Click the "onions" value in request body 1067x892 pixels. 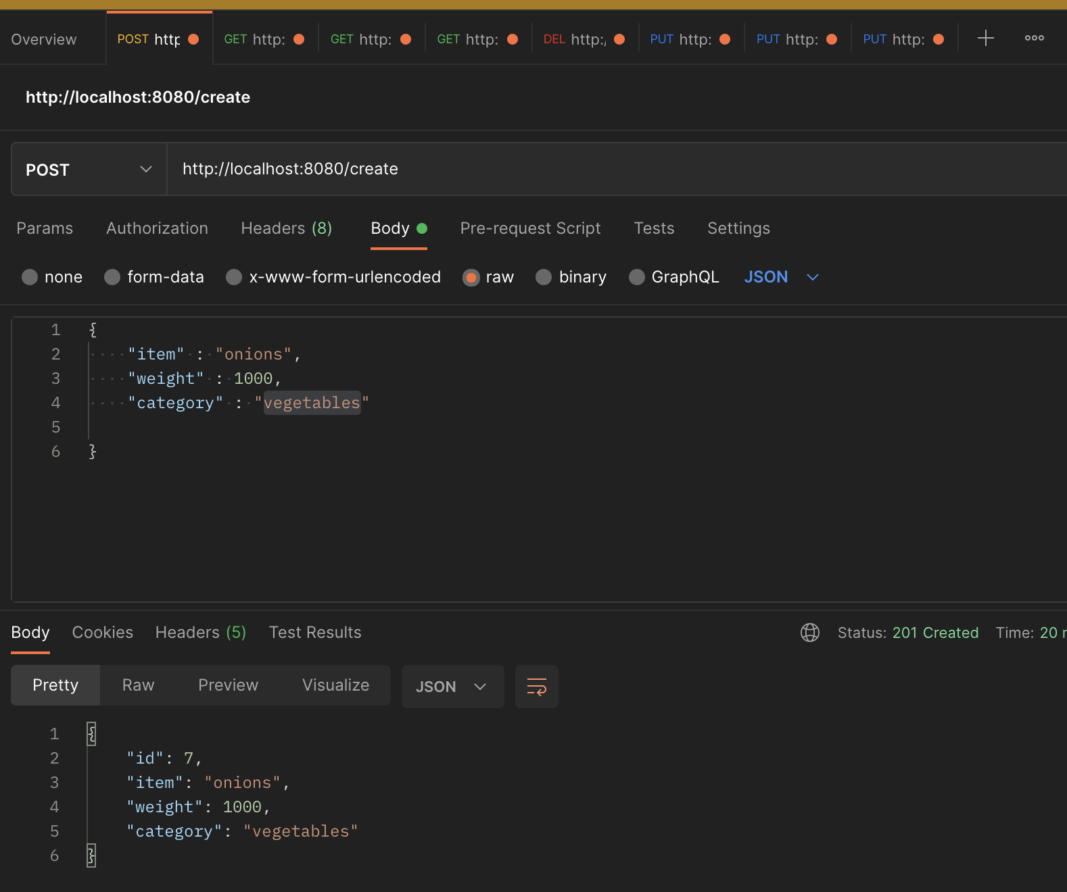point(254,354)
